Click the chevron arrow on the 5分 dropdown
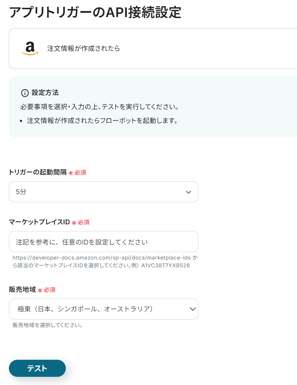 coord(189,192)
